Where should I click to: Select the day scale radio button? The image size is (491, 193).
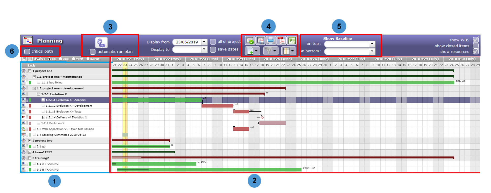point(49,59)
